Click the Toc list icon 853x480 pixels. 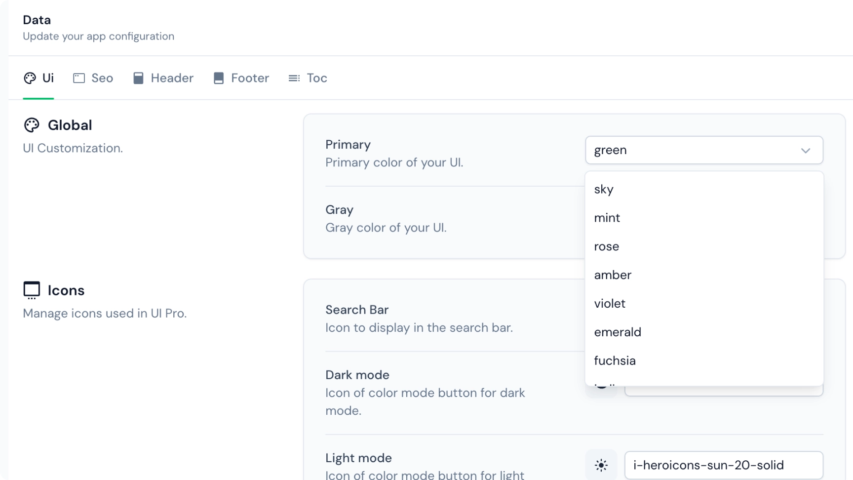pos(293,78)
